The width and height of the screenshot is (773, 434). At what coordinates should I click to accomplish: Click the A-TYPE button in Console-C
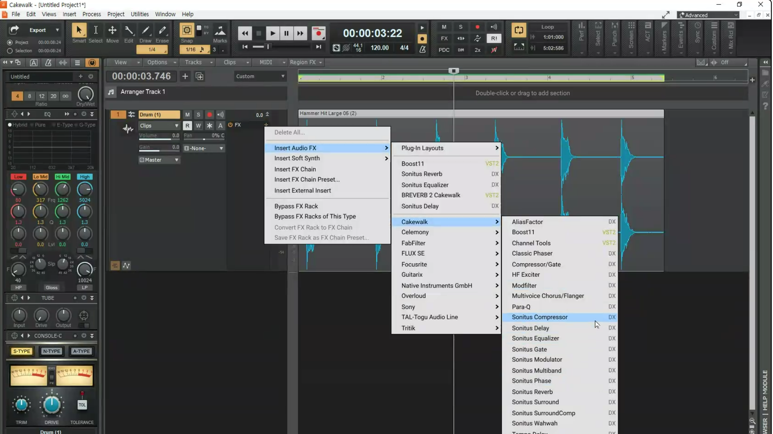pos(81,351)
